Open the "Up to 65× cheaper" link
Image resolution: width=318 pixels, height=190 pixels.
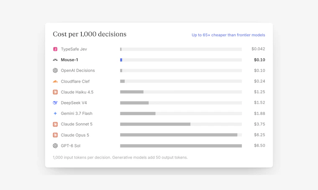click(228, 35)
